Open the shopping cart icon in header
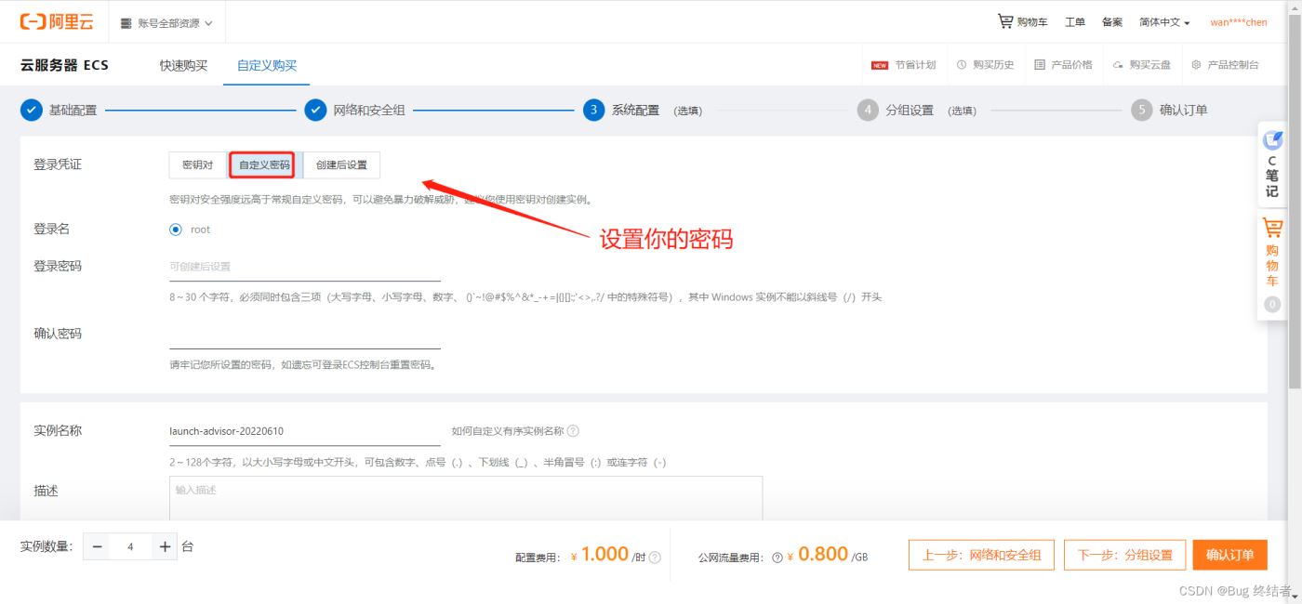The height and width of the screenshot is (604, 1302). pos(1005,21)
